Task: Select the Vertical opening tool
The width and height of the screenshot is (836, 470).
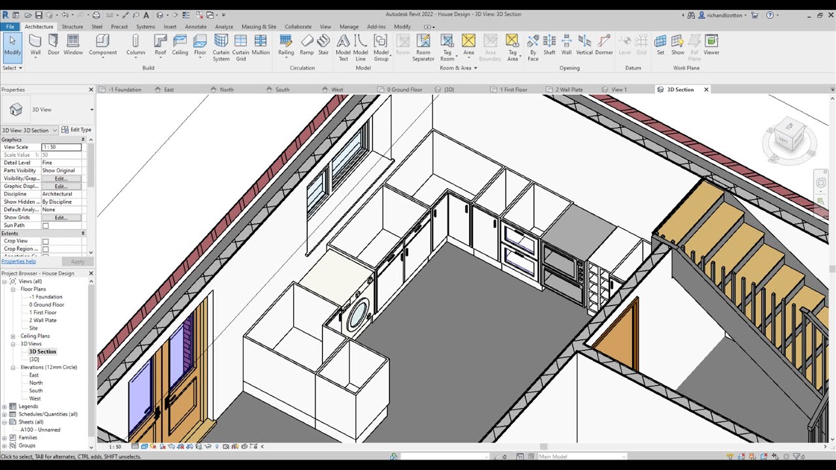Action: 585,45
